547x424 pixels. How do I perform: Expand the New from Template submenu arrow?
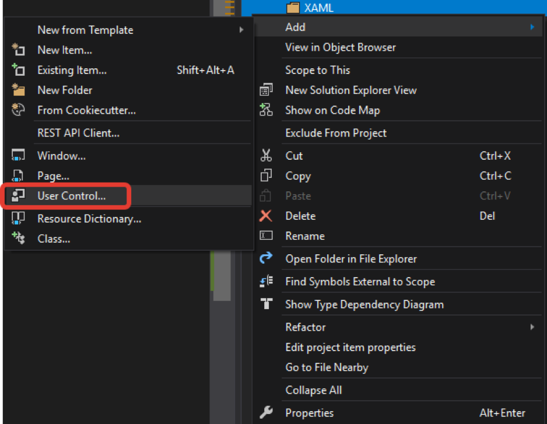[x=241, y=30]
